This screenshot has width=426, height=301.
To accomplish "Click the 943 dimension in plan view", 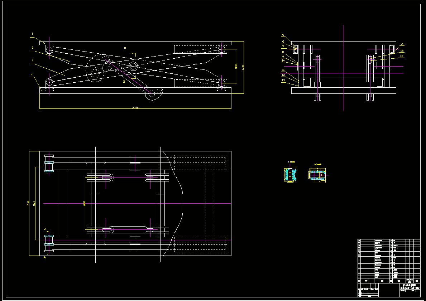I will (x=34, y=203).
